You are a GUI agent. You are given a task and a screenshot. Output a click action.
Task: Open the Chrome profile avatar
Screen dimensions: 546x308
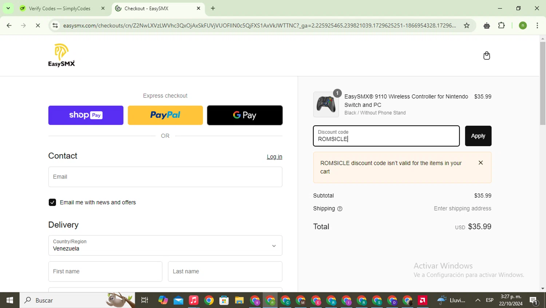(x=523, y=25)
